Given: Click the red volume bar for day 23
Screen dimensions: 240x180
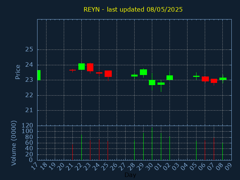Looking at the screenshot, I should pos(90,150).
